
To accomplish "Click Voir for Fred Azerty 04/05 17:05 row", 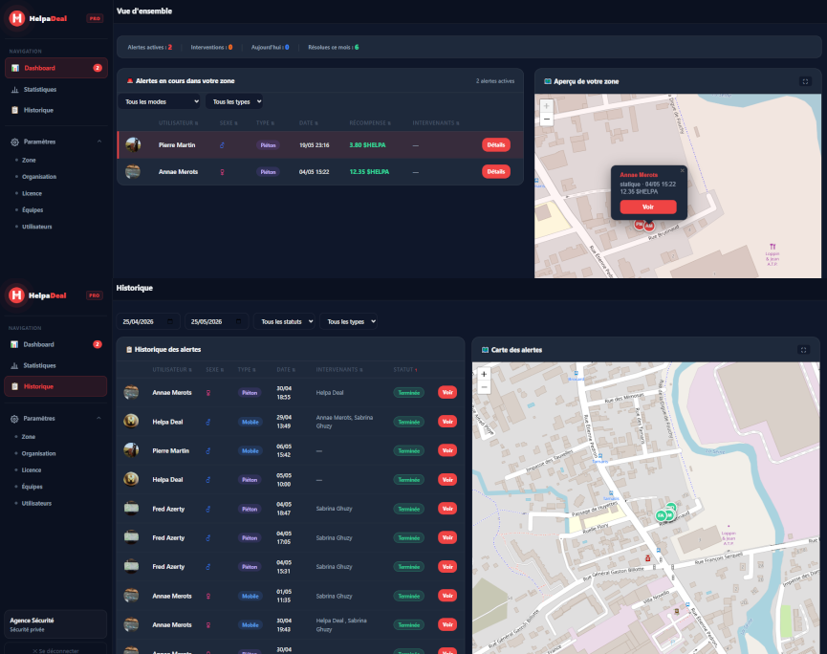I will pos(447,537).
